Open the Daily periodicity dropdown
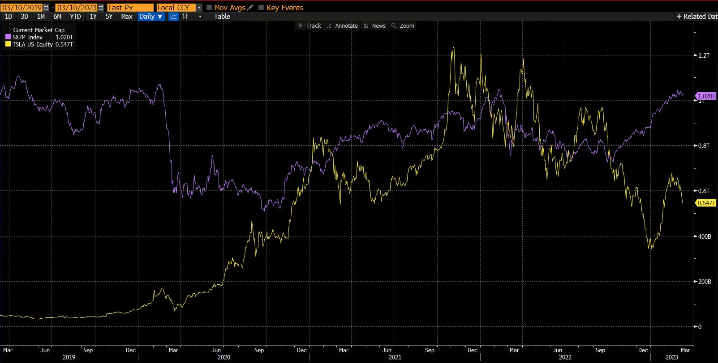Image resolution: width=718 pixels, height=363 pixels. pyautogui.click(x=150, y=17)
